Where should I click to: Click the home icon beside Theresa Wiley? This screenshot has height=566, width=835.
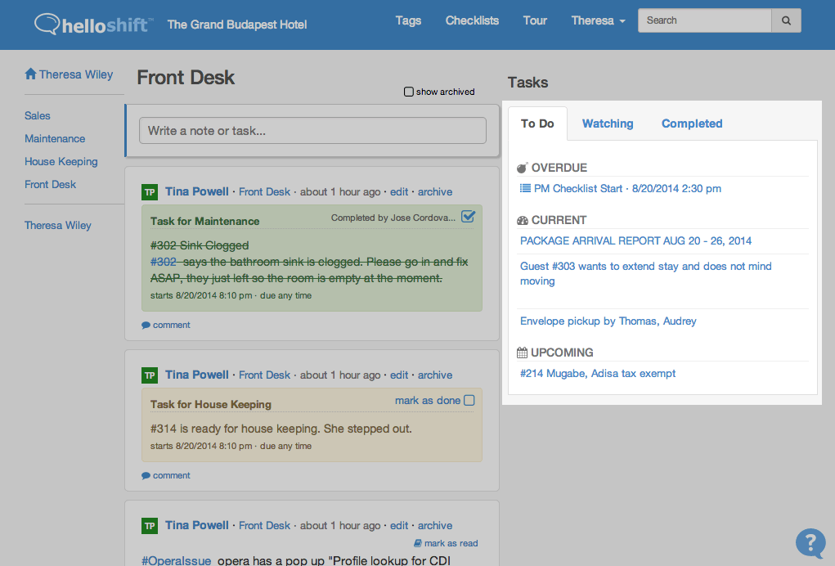coord(30,74)
